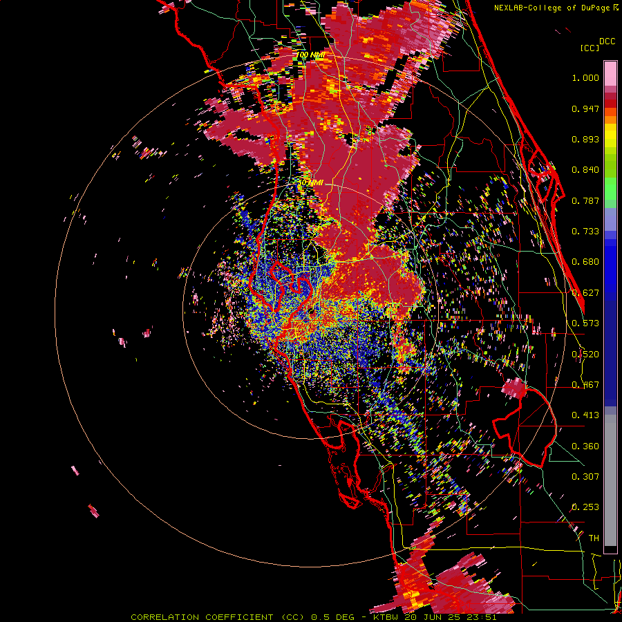Click the 50 NMI range ring label
Viewport: 622px width, 622px height.
[x=310, y=183]
